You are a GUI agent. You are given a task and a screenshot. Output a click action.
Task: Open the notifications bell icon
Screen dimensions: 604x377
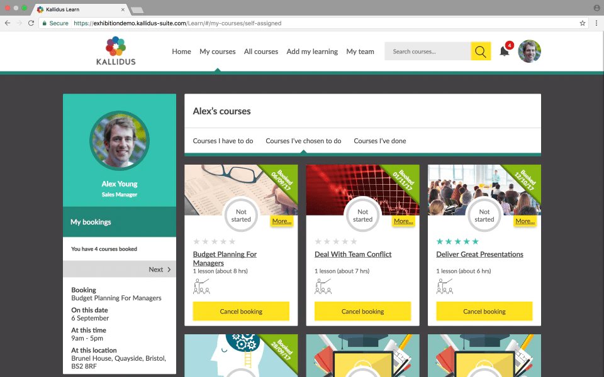point(505,52)
